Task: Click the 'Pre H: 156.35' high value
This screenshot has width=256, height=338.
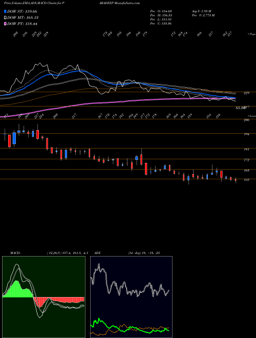Action: pyautogui.click(x=161, y=15)
